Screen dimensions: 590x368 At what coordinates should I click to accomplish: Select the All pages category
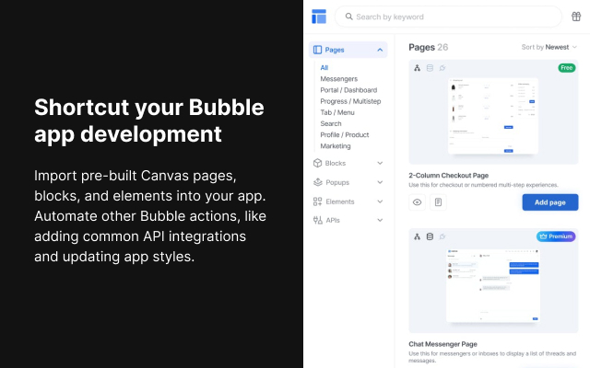click(324, 67)
